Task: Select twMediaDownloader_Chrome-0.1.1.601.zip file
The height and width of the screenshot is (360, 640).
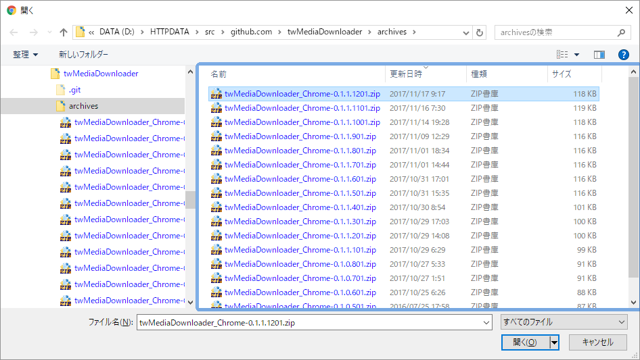Action: pyautogui.click(x=404, y=179)
